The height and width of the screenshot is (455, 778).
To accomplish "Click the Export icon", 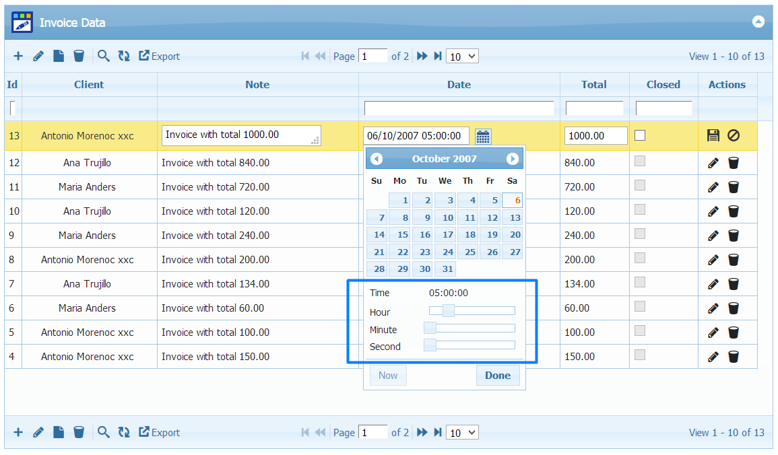I will (143, 56).
